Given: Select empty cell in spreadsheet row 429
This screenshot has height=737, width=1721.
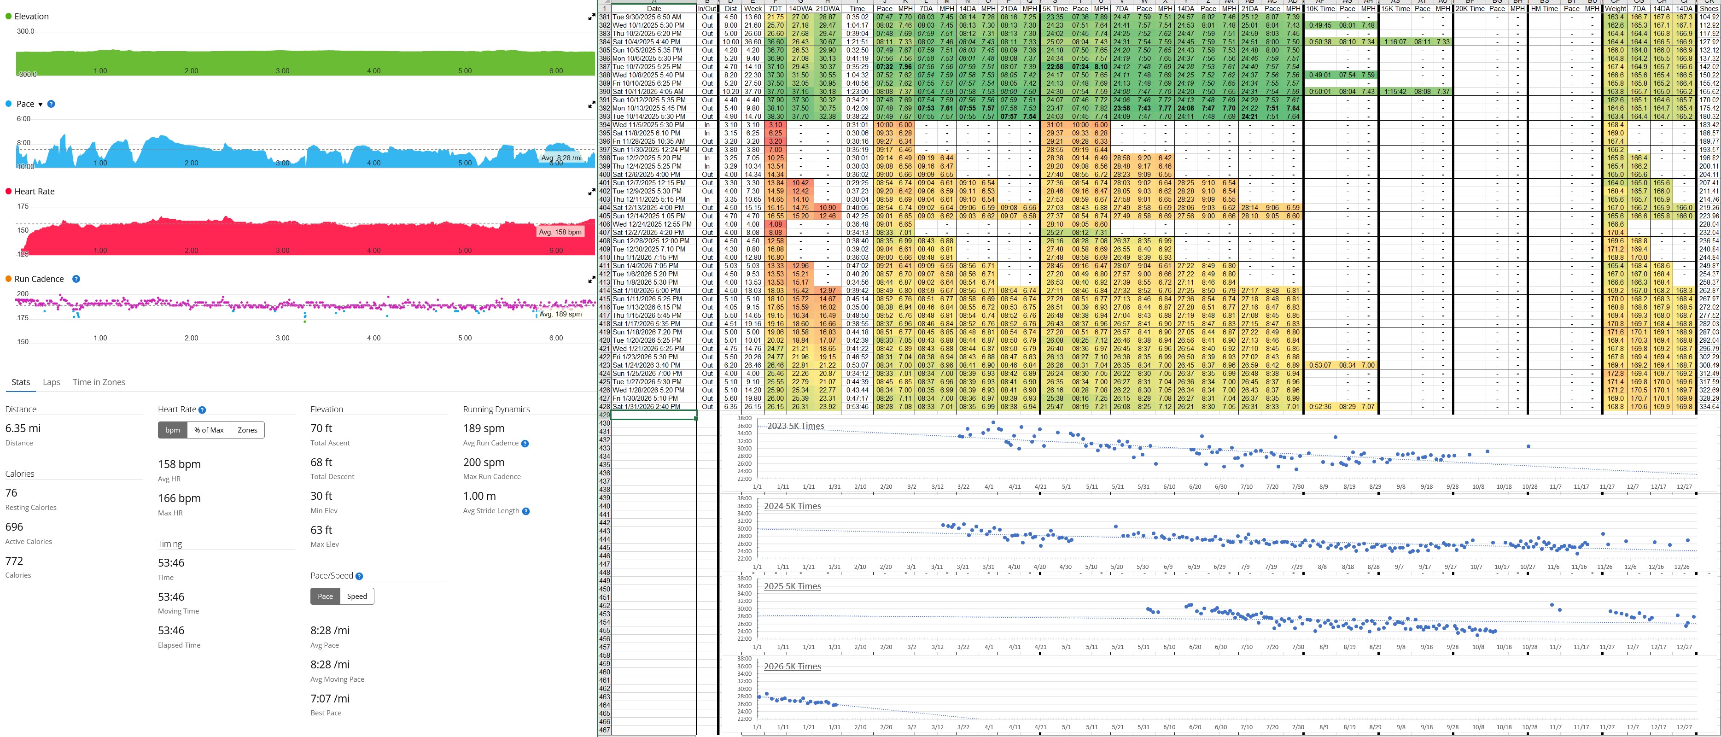Looking at the screenshot, I should pyautogui.click(x=653, y=415).
